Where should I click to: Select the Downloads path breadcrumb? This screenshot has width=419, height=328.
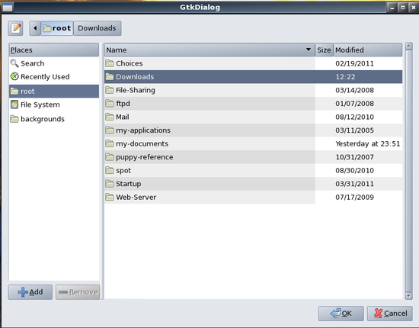coord(98,28)
